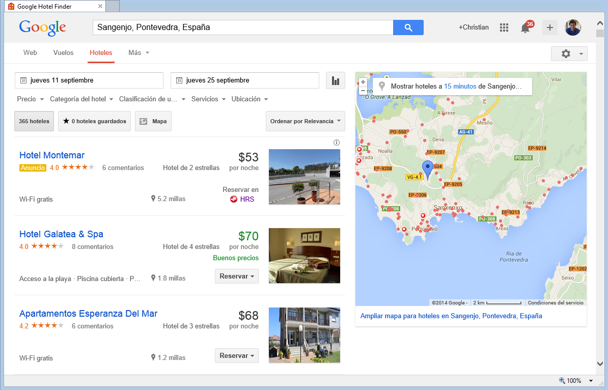
Task: Open the Google apps grid icon
Action: [x=504, y=27]
